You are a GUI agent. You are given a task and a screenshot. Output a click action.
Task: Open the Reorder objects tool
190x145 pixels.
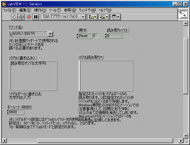[x=115, y=17]
